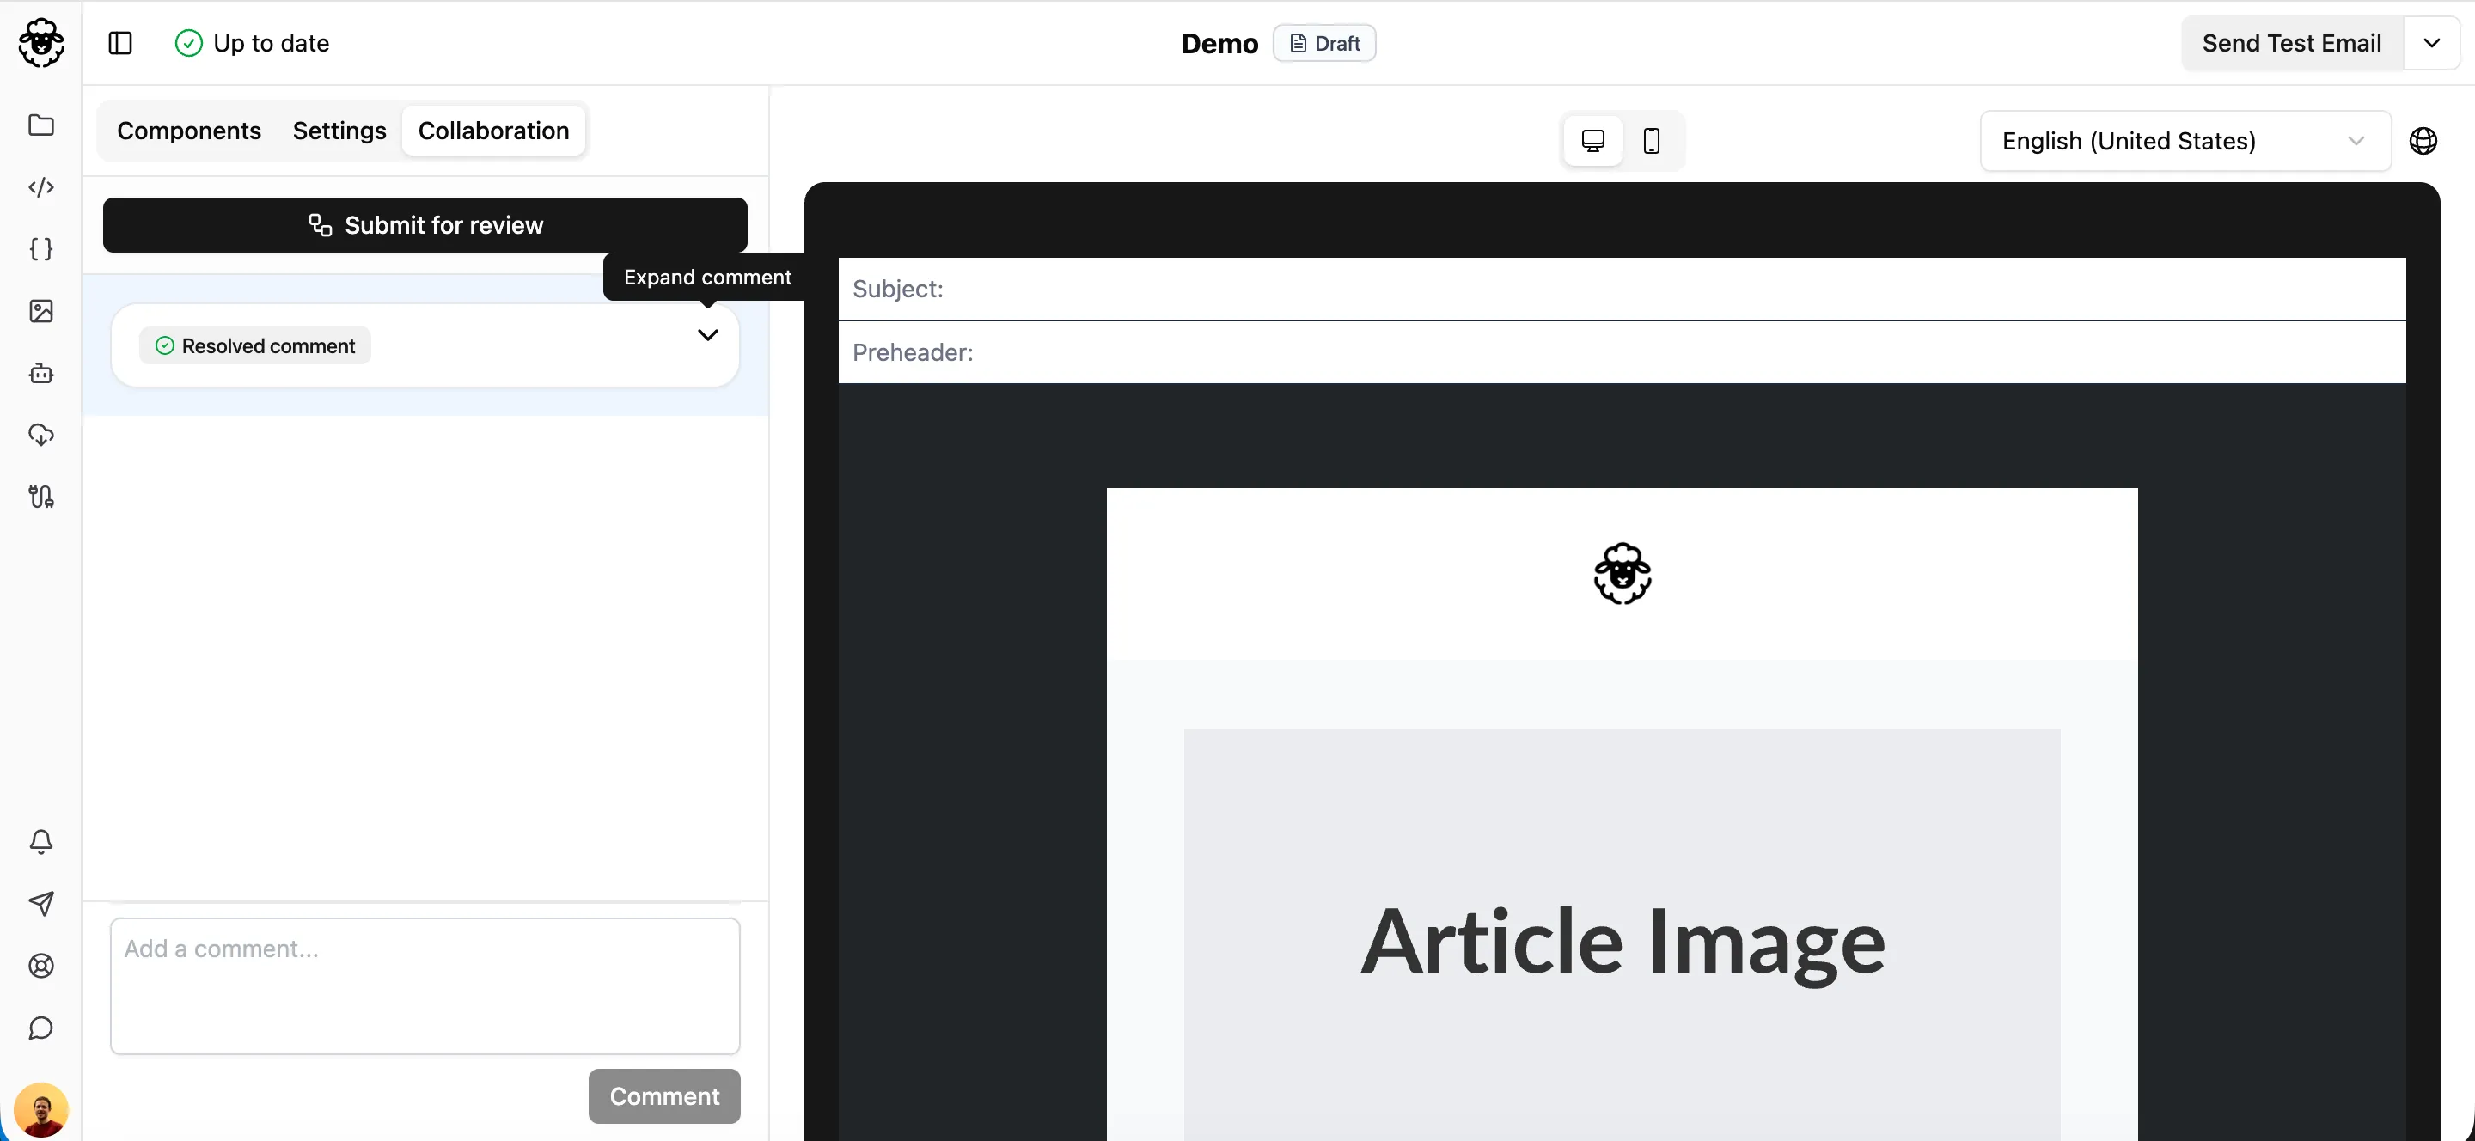
Task: Click the cloud download icon
Action: click(x=40, y=435)
